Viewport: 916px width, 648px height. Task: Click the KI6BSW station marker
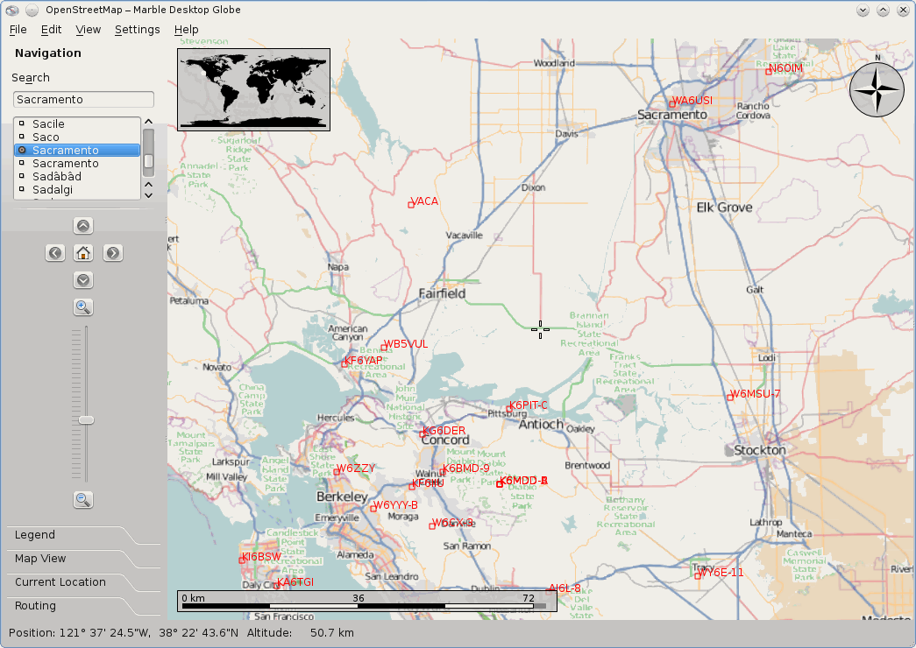(242, 560)
